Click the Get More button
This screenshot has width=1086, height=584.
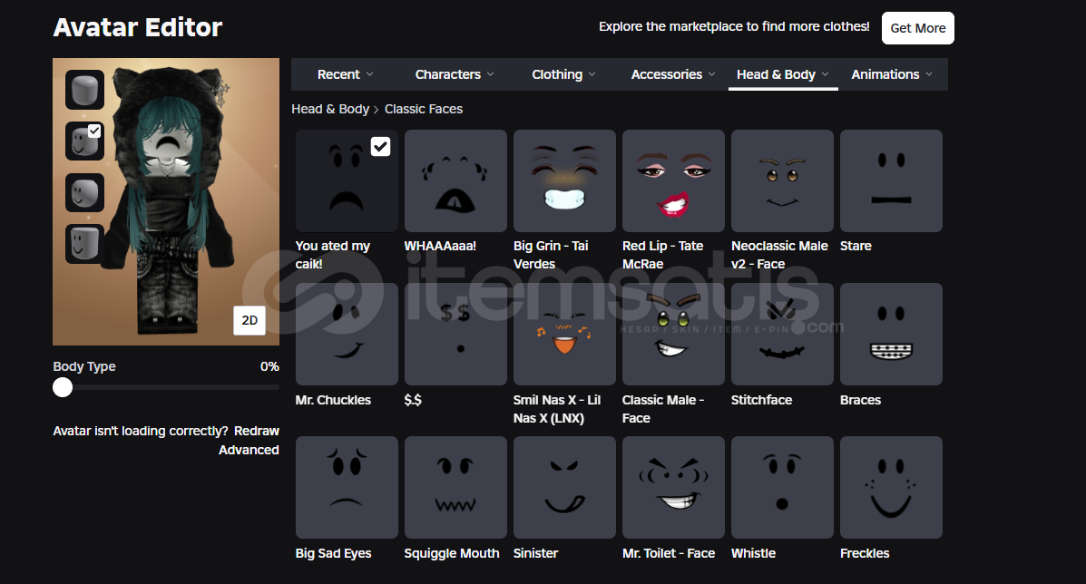tap(917, 28)
